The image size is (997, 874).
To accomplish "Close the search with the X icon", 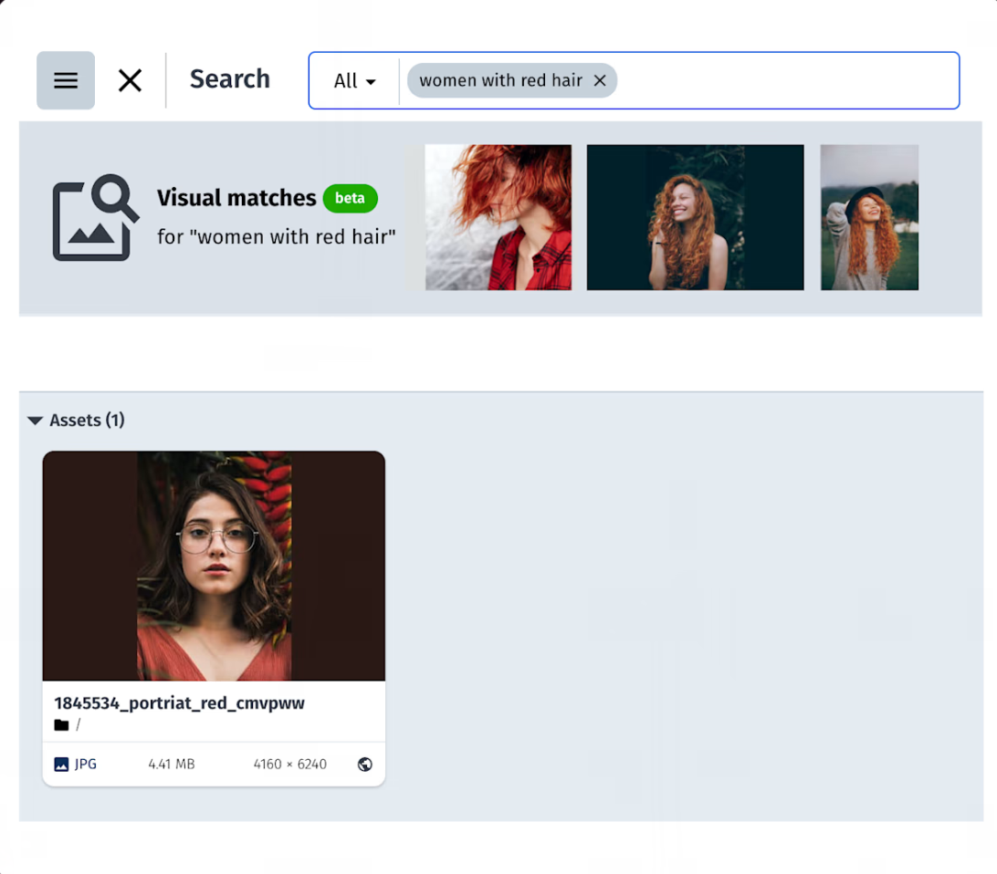I will pyautogui.click(x=130, y=80).
